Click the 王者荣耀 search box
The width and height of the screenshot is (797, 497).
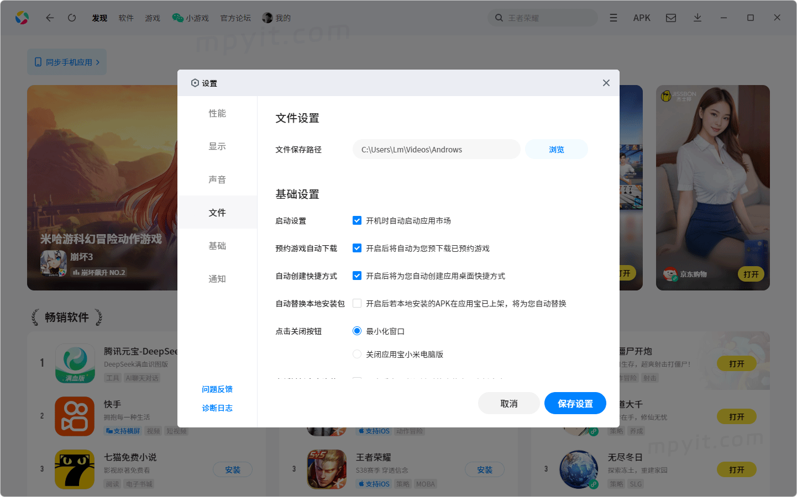[543, 18]
